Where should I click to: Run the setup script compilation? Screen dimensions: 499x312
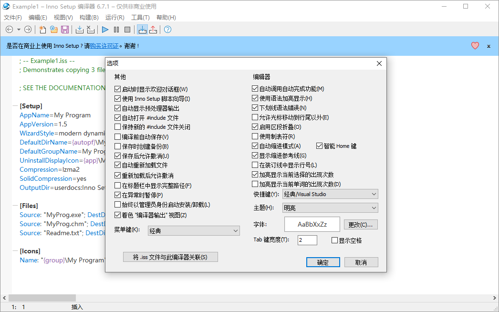pyautogui.click(x=104, y=29)
